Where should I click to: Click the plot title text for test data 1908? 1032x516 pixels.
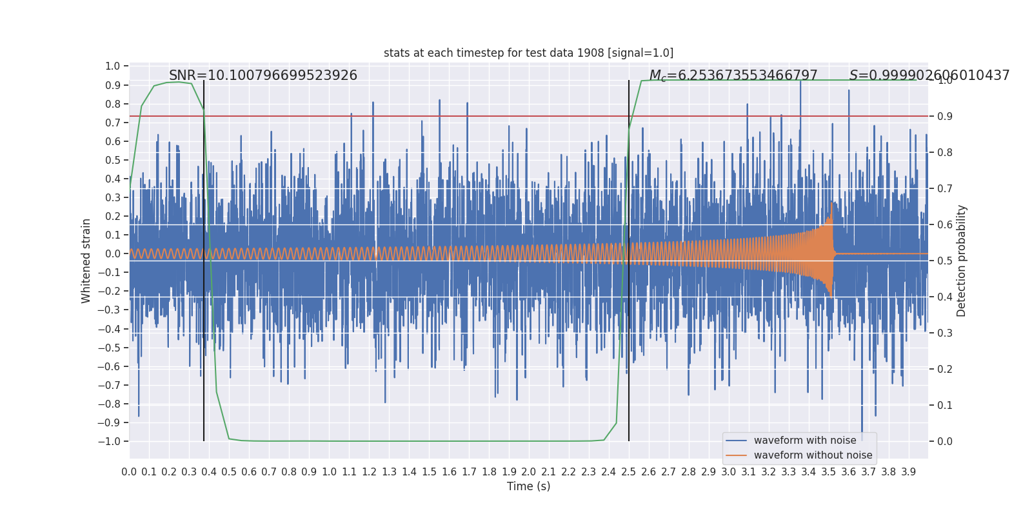[x=528, y=53]
